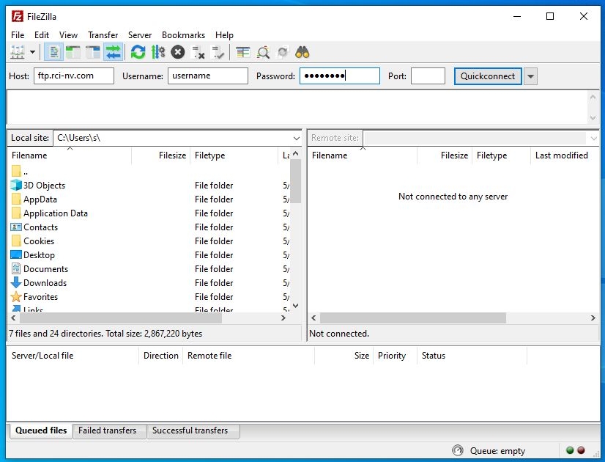The image size is (605, 462).
Task: Reconnect to the last used server
Action: pyautogui.click(x=218, y=52)
